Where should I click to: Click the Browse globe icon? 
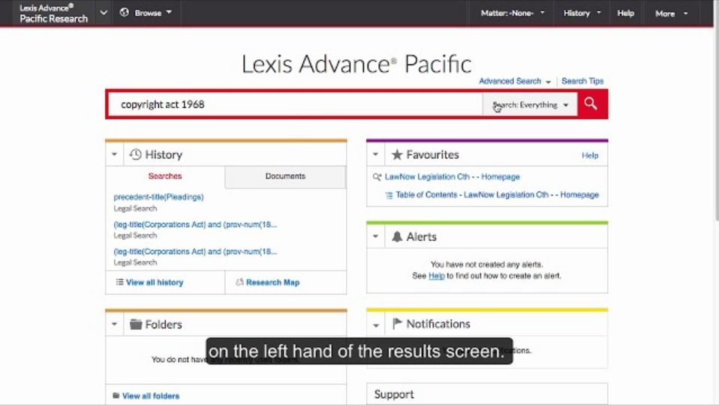click(x=125, y=12)
